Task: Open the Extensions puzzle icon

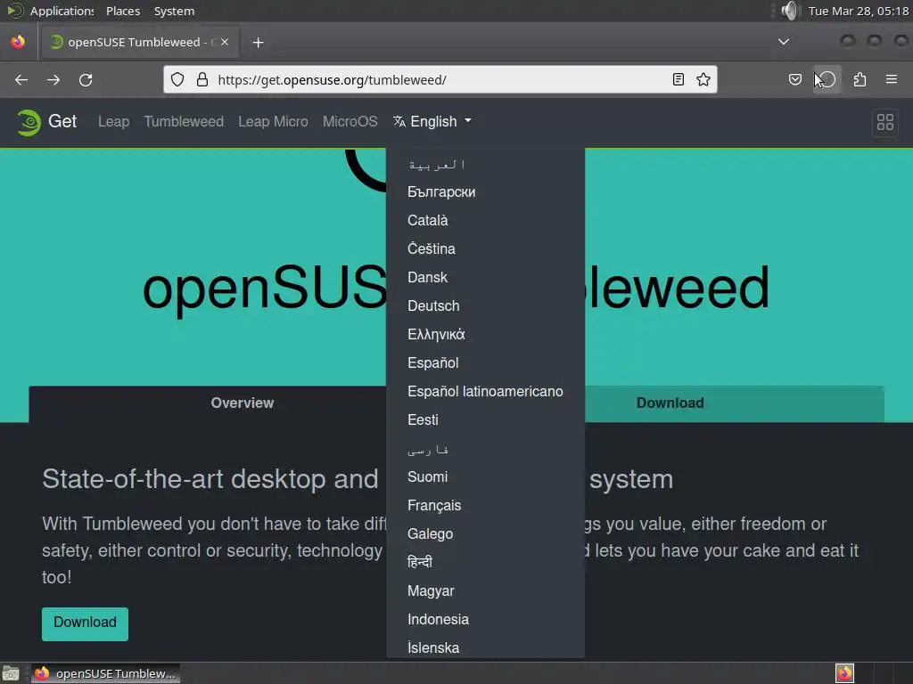Action: tap(860, 79)
